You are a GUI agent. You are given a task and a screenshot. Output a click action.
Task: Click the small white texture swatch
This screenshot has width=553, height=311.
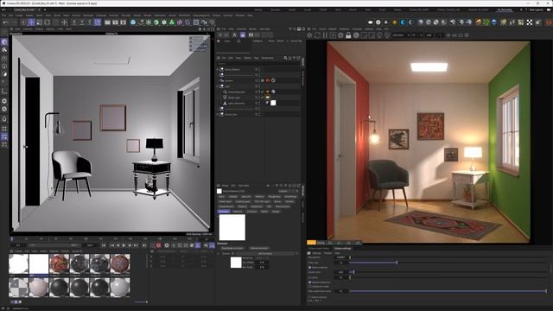tap(236, 263)
